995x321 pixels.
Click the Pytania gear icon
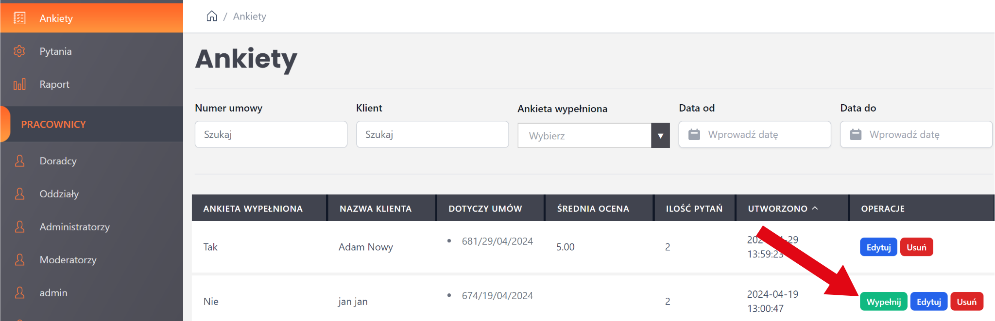pyautogui.click(x=19, y=51)
